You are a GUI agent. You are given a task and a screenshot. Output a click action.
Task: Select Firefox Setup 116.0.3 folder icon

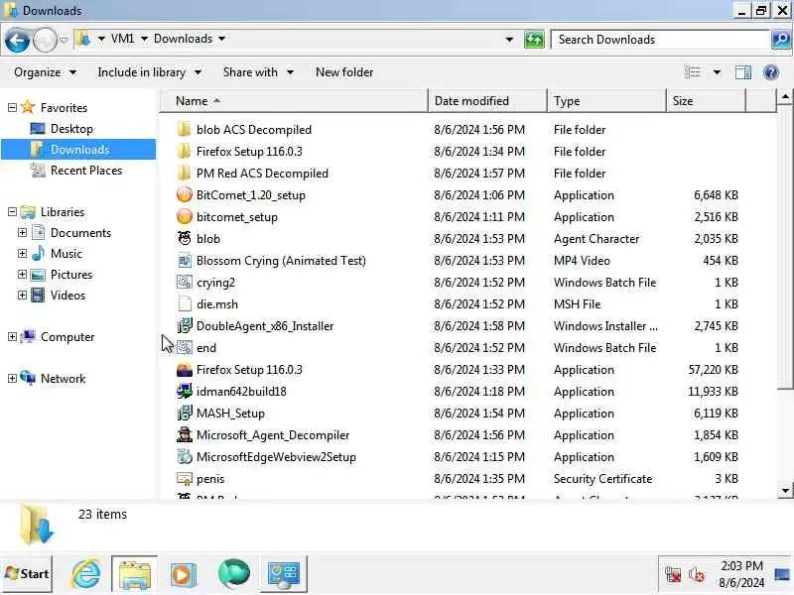pyautogui.click(x=185, y=152)
